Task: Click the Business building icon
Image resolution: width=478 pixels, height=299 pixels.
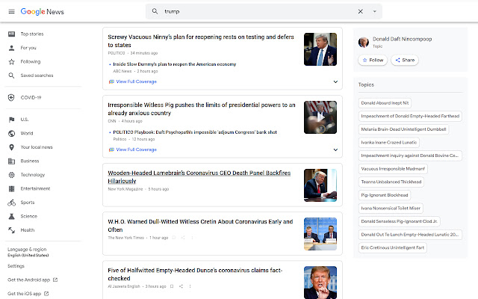Action: [x=12, y=161]
